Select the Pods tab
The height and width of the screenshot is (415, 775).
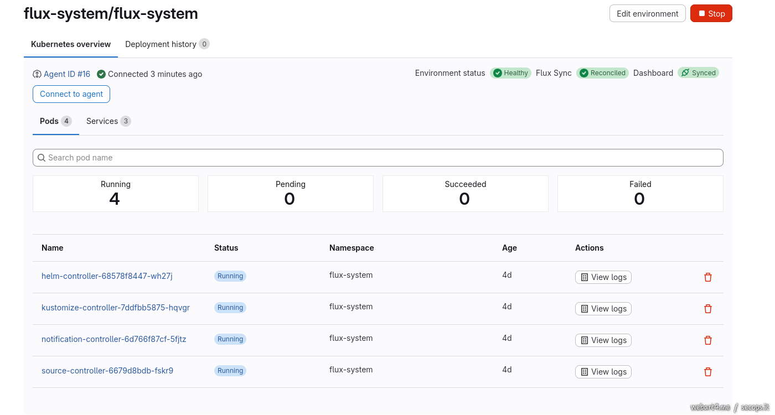[55, 121]
